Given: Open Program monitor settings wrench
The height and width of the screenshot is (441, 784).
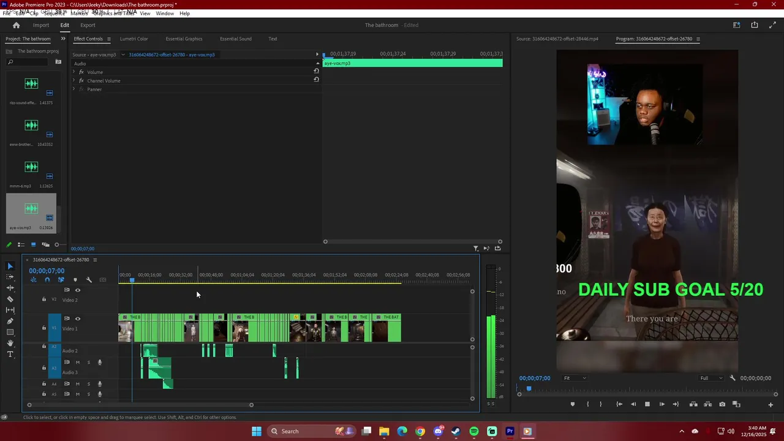Looking at the screenshot, I should click(733, 378).
